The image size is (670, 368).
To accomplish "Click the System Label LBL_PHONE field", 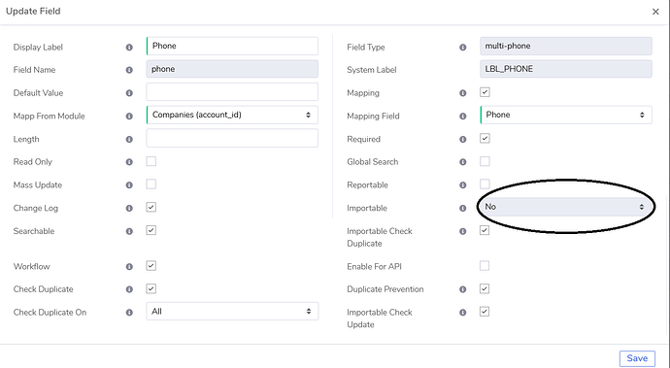I will click(566, 69).
